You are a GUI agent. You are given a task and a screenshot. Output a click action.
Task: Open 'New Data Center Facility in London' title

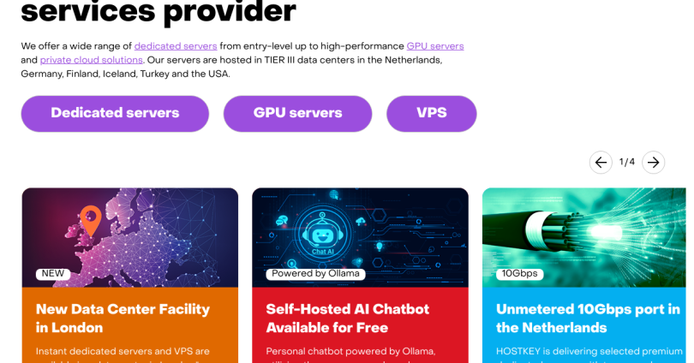123,318
